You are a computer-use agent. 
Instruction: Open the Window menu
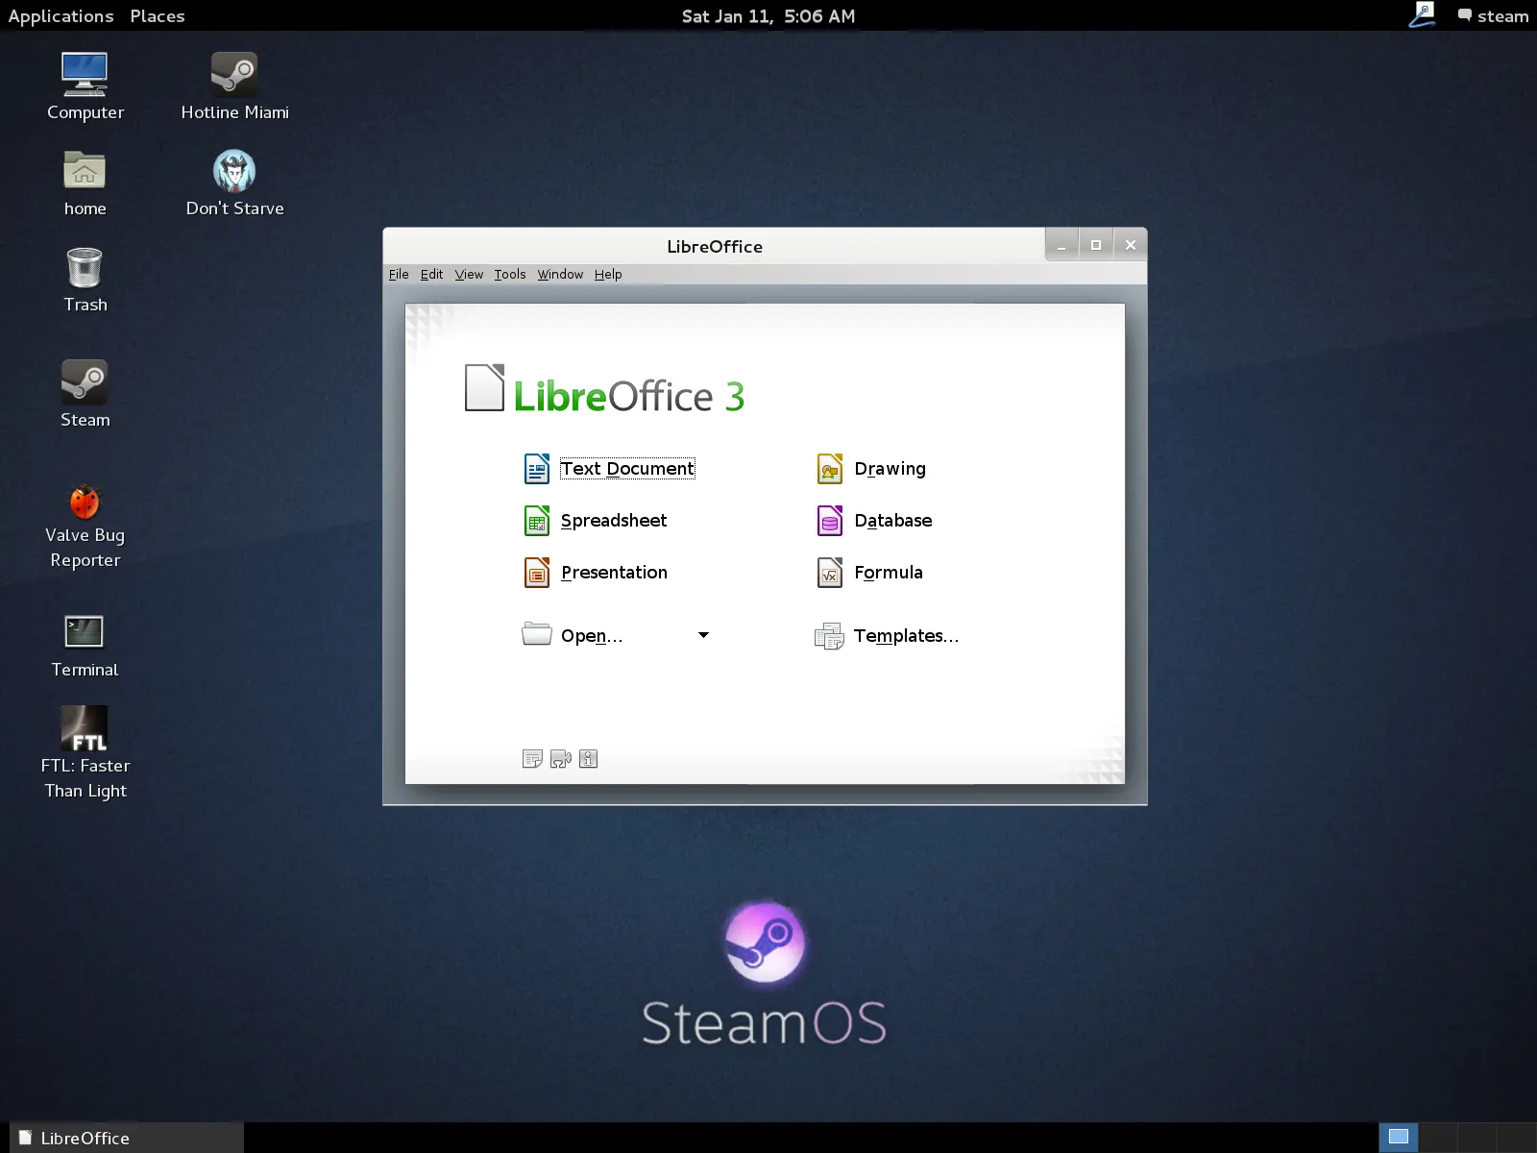tap(560, 275)
